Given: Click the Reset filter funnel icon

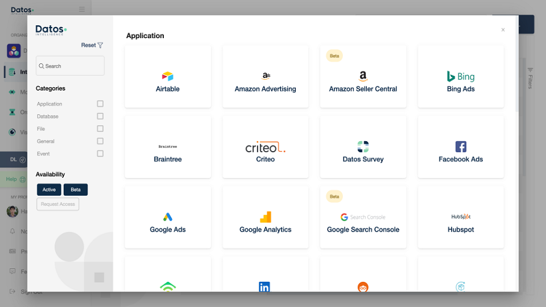Looking at the screenshot, I should [x=100, y=45].
